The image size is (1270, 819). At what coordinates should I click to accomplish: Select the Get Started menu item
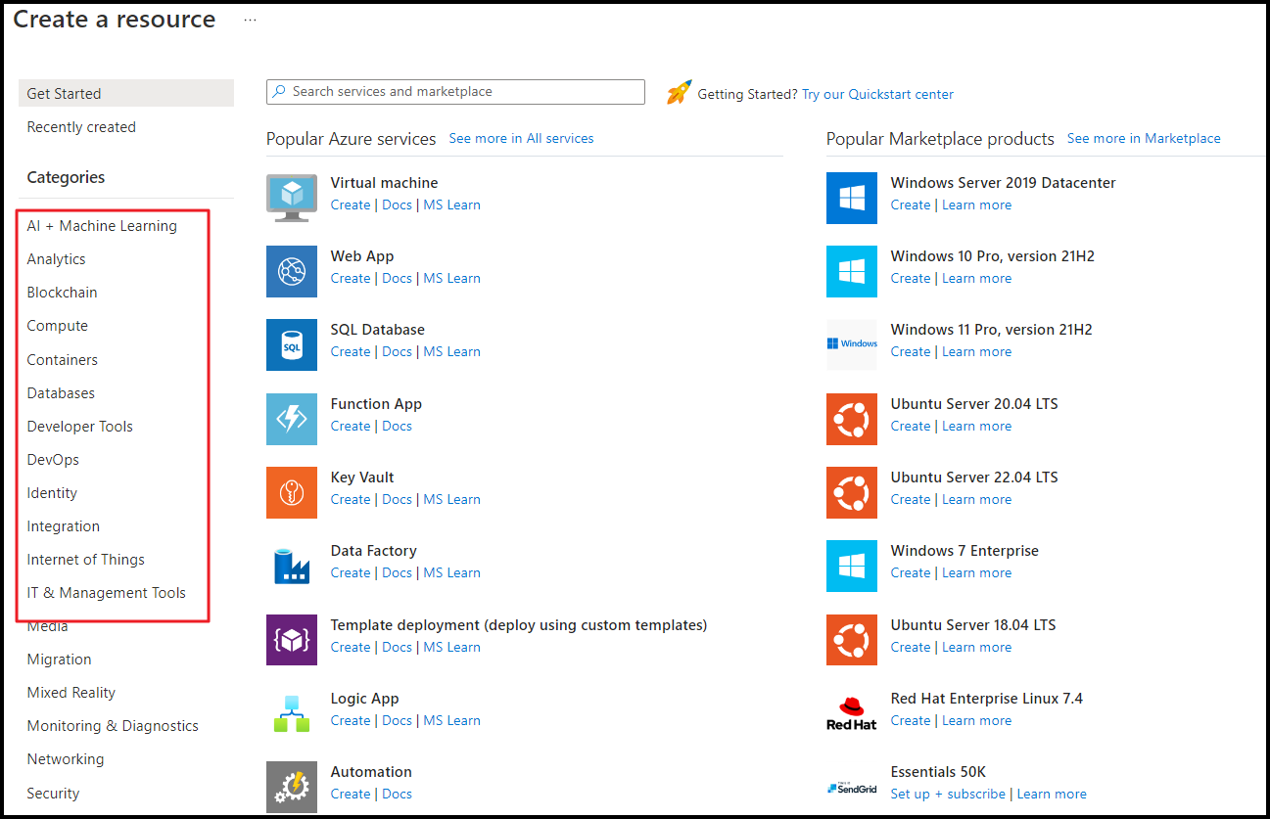point(126,93)
